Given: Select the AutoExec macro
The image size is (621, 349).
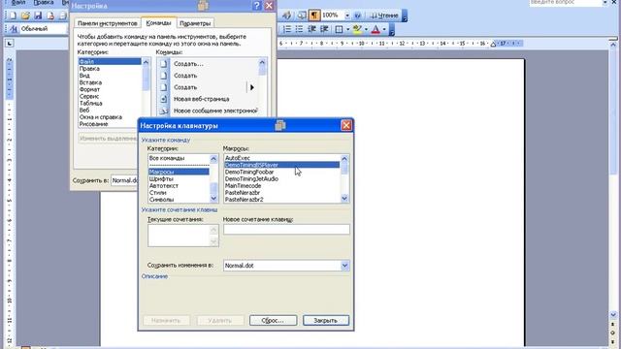Looking at the screenshot, I should (x=281, y=158).
